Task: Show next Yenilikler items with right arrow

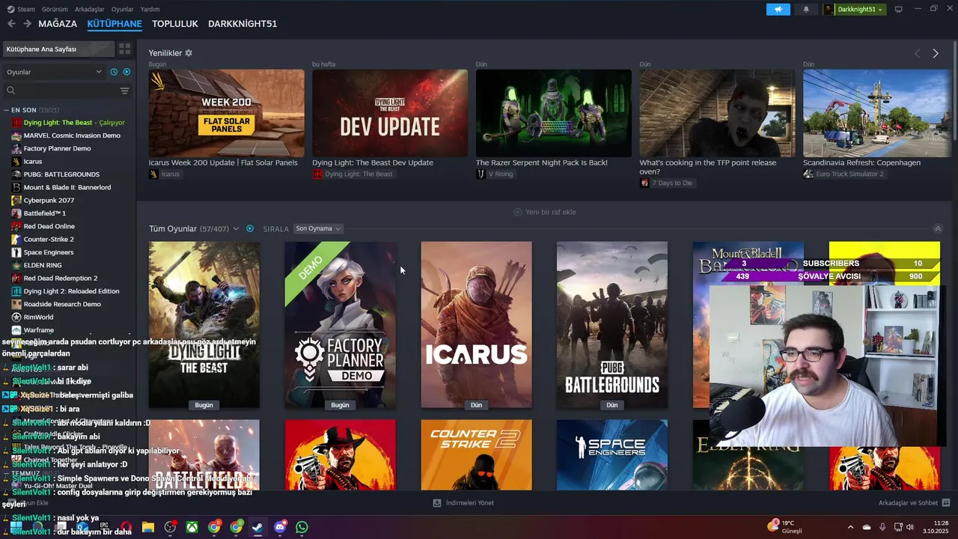Action: tap(936, 53)
